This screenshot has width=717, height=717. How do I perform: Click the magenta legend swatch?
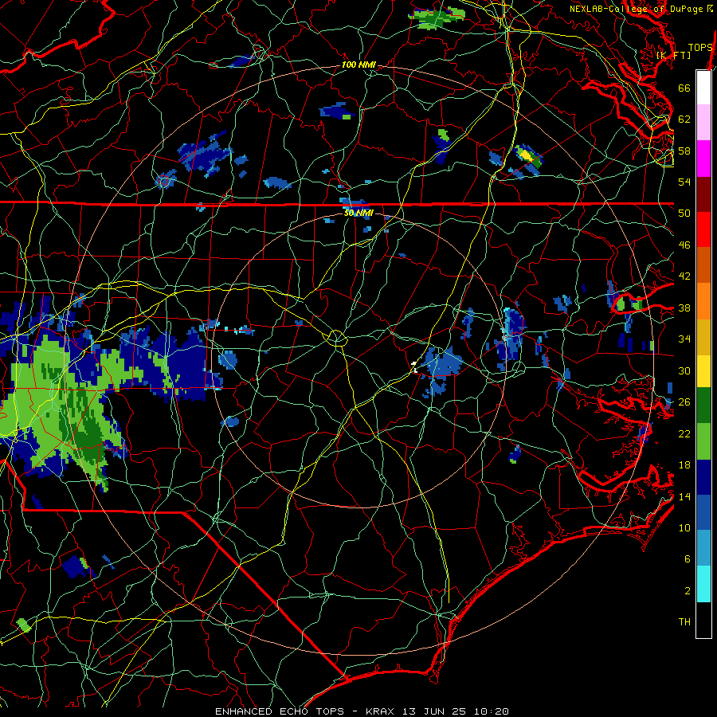point(703,159)
